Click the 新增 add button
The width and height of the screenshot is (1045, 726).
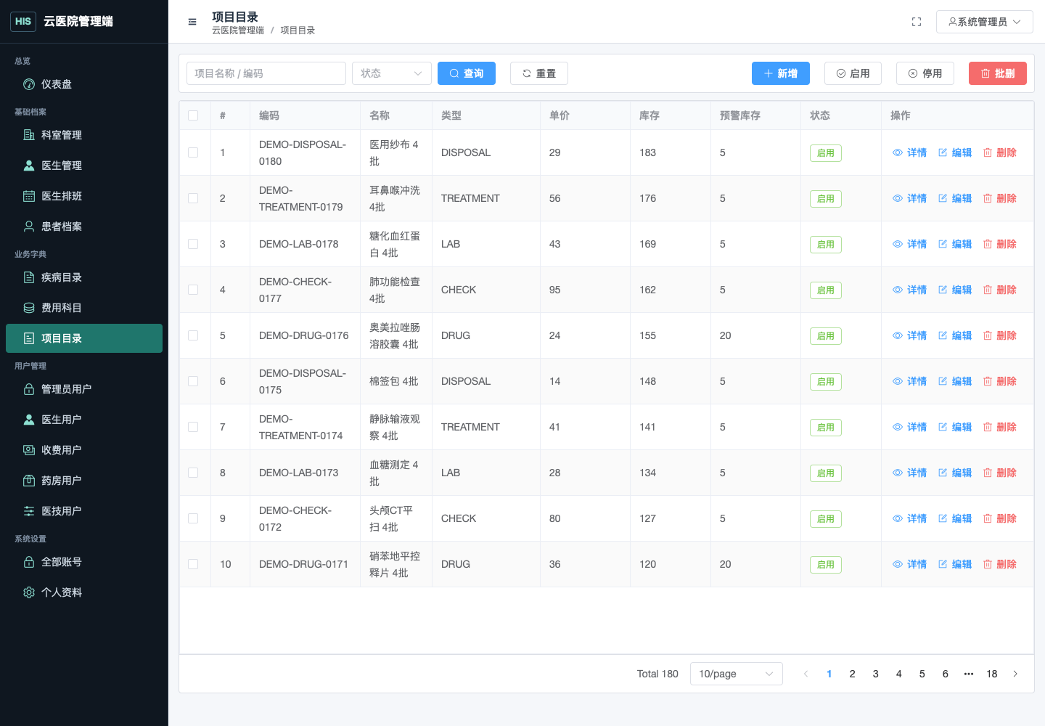(781, 73)
